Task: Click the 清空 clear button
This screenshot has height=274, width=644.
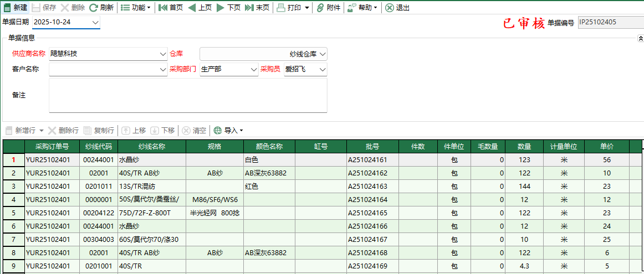Action: 195,131
